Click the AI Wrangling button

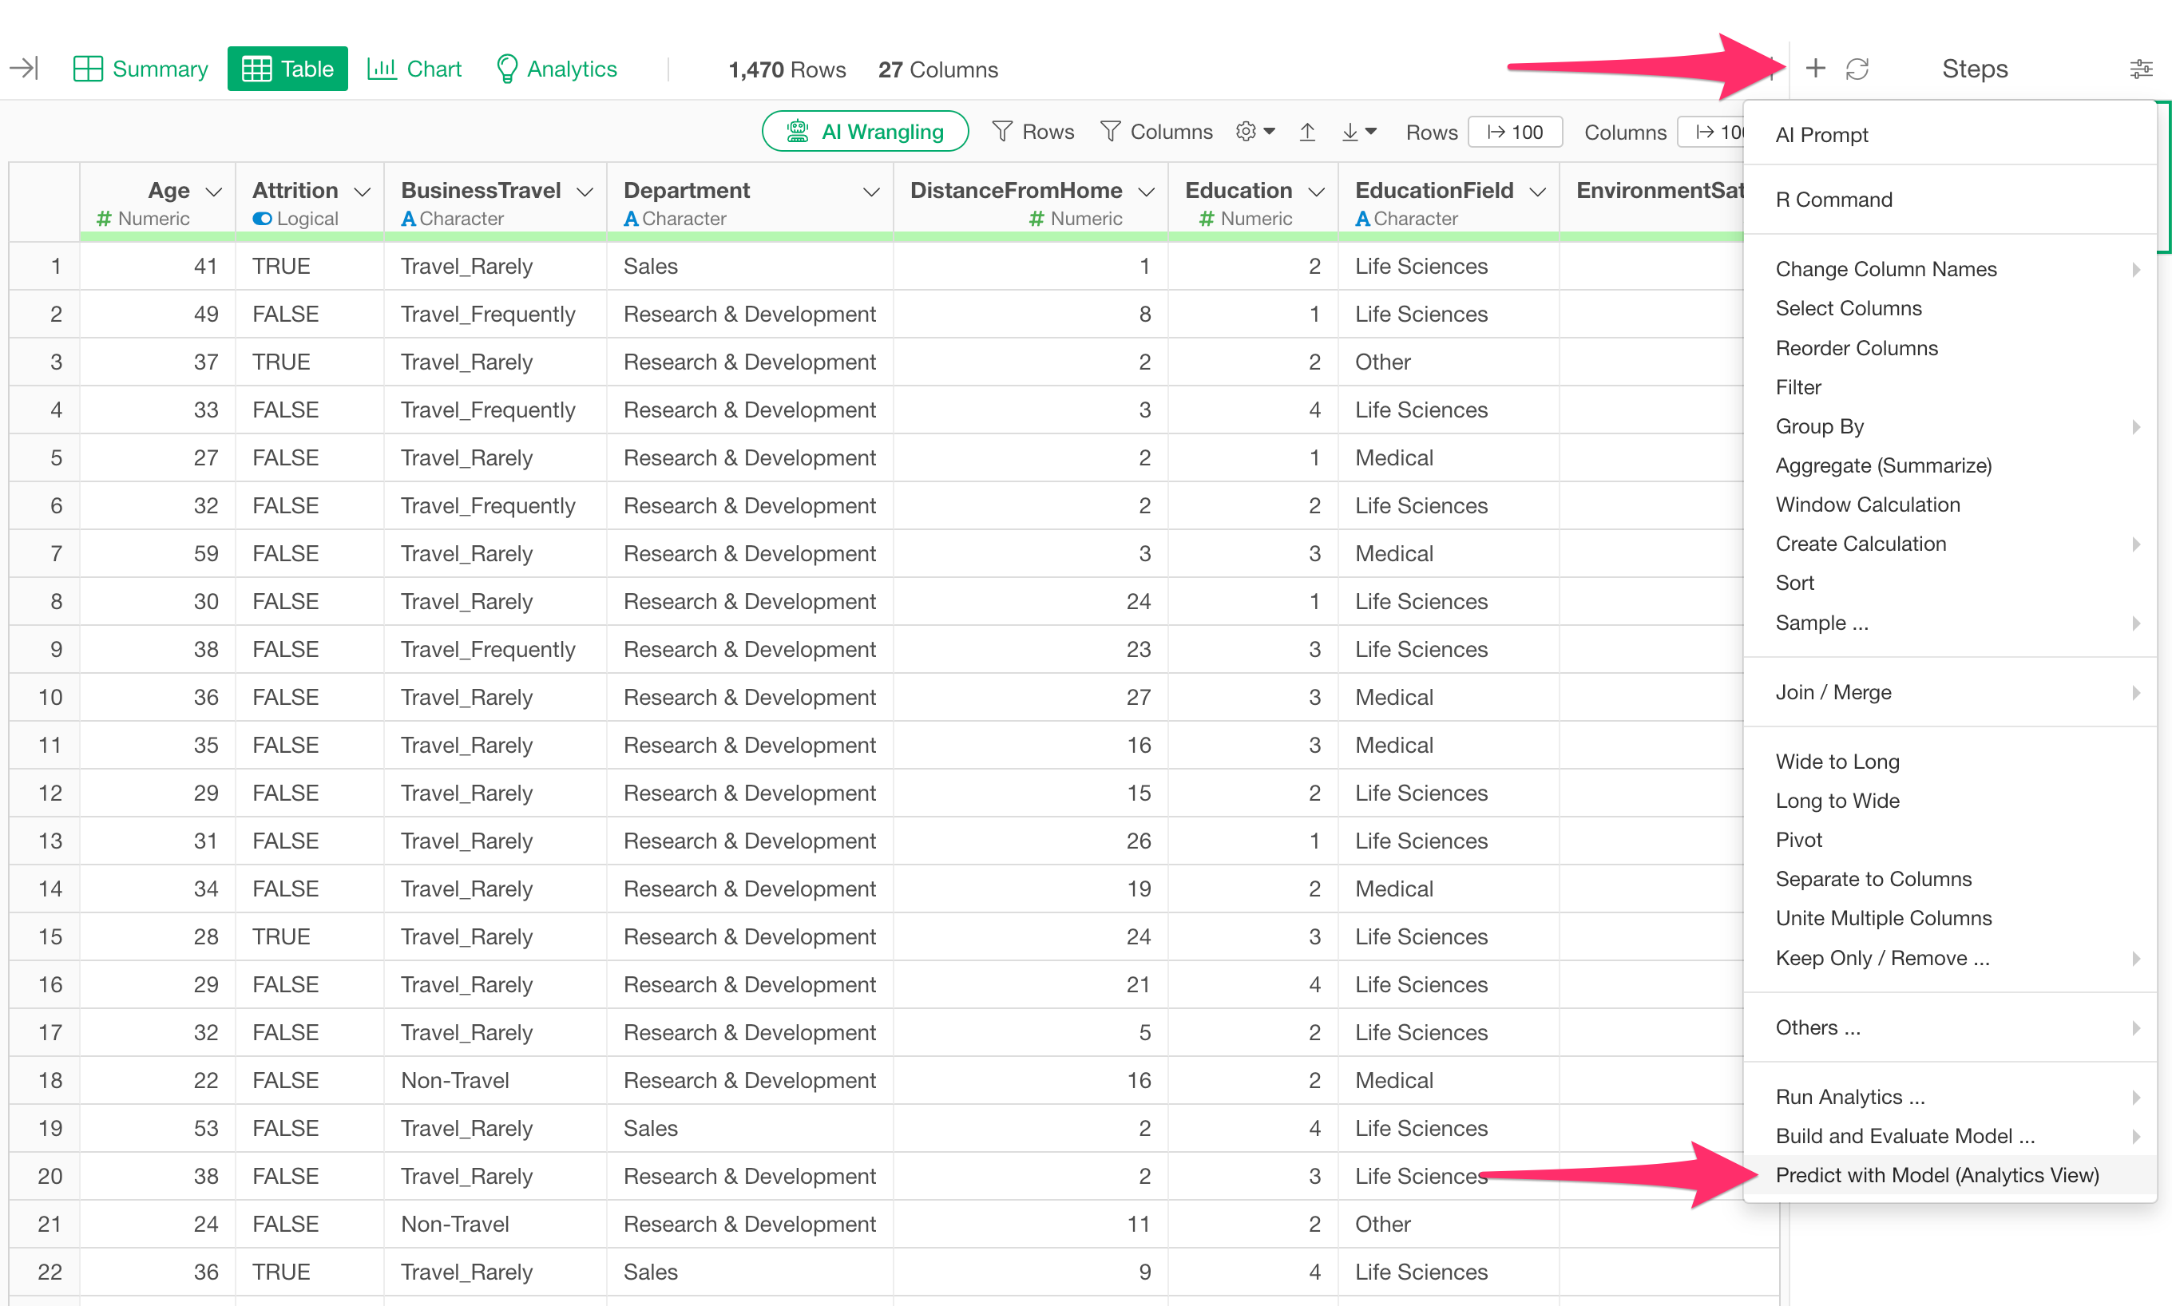pos(864,132)
